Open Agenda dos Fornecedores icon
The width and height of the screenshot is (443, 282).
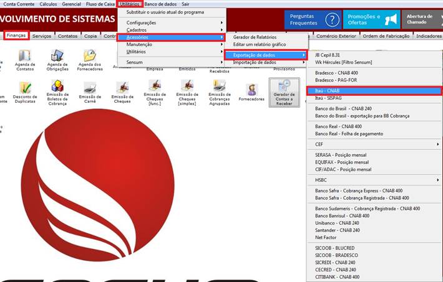click(90, 60)
